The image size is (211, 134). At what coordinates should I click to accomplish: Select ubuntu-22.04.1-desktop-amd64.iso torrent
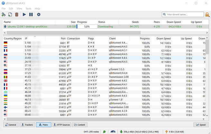point(27,26)
